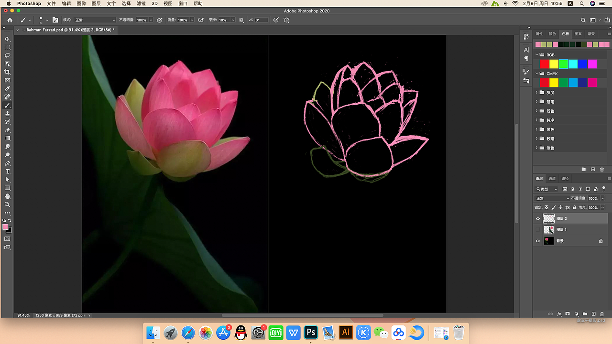Click the symmetry butterfly icon
612x344 pixels.
point(286,20)
